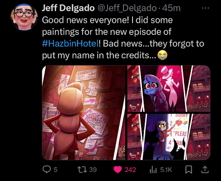Viewport: 221px width, 181px height.
Task: Click the tweet text about missing credits
Action: tap(123, 38)
